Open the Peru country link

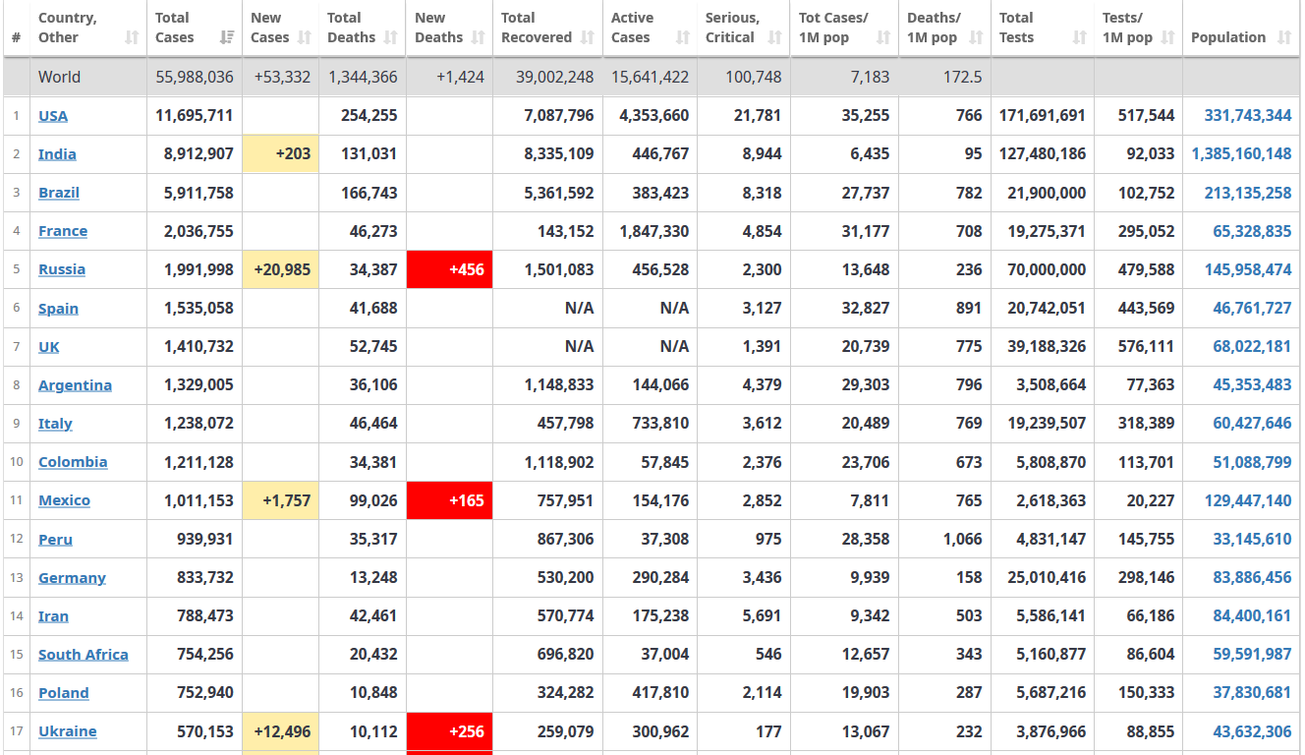click(x=55, y=540)
